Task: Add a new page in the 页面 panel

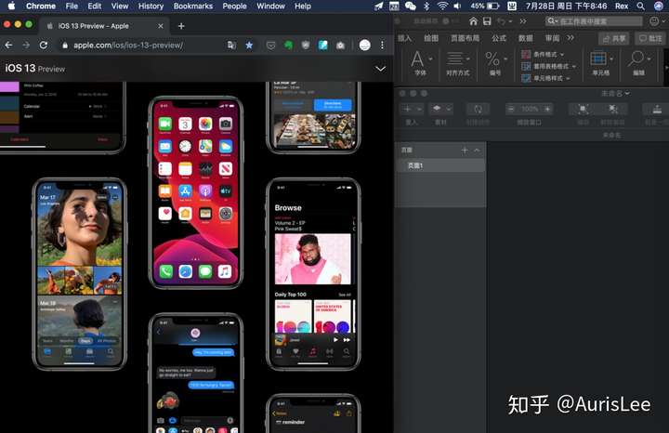Action: [x=465, y=150]
